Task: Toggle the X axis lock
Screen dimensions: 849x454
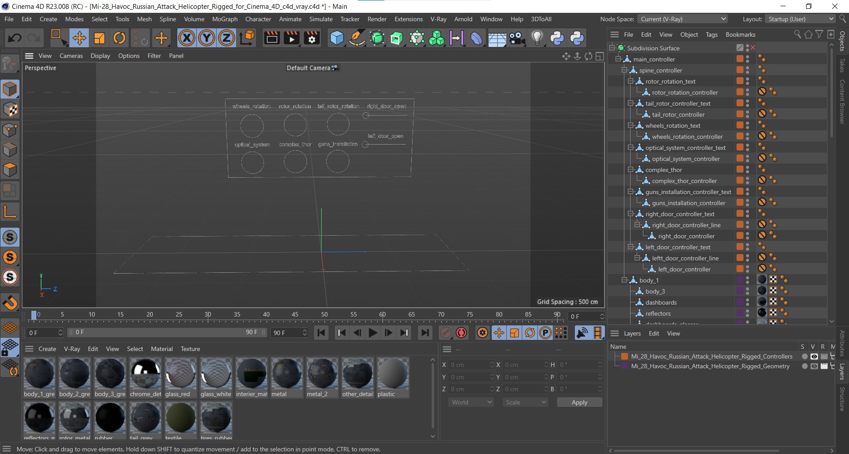Action: [187, 38]
